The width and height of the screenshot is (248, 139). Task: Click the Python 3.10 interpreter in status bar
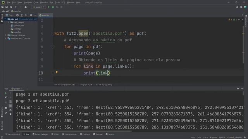click(x=230, y=137)
